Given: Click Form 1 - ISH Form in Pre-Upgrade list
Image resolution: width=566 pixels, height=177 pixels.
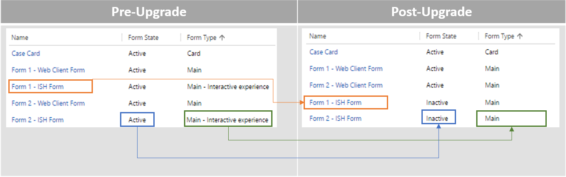Looking at the screenshot, I should click(x=38, y=87).
